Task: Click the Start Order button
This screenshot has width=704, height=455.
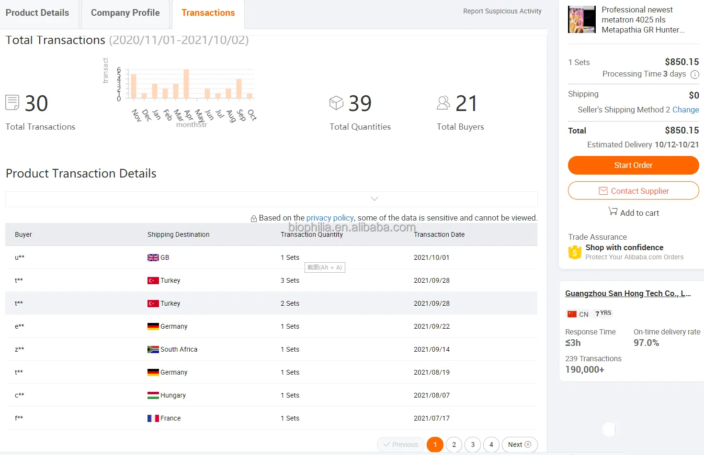Action: 634,165
